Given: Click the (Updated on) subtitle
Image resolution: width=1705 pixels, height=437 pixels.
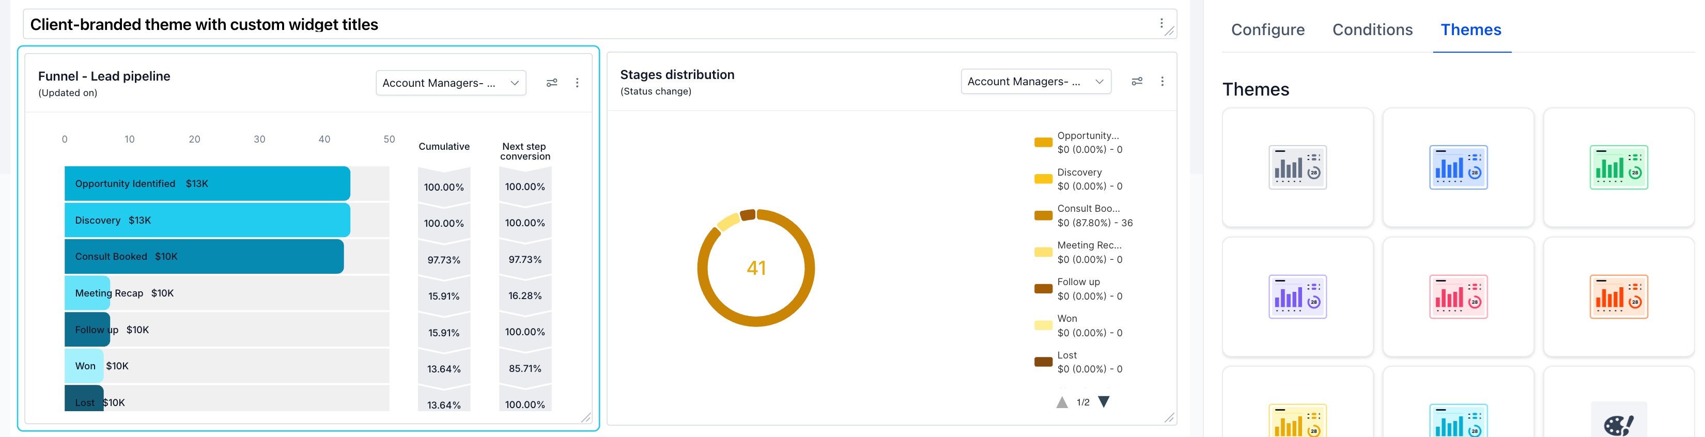Looking at the screenshot, I should [x=68, y=92].
